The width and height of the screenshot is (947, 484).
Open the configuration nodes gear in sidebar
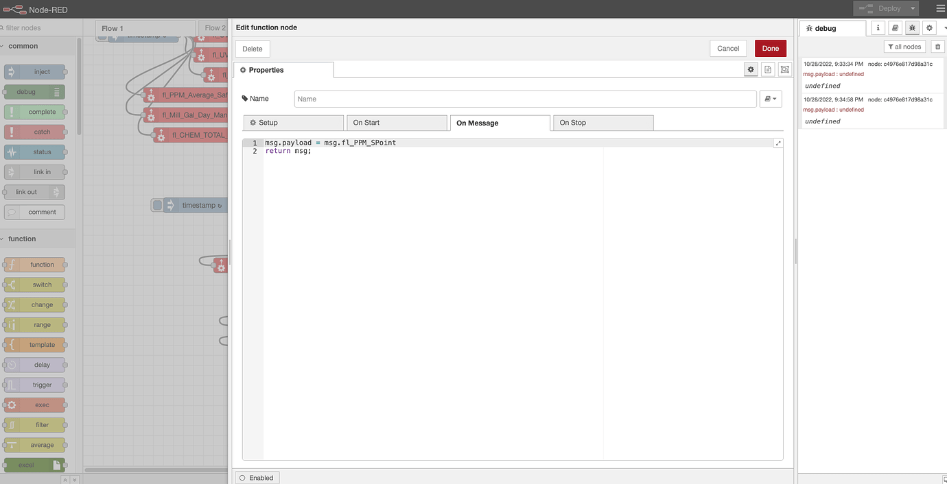[929, 28]
